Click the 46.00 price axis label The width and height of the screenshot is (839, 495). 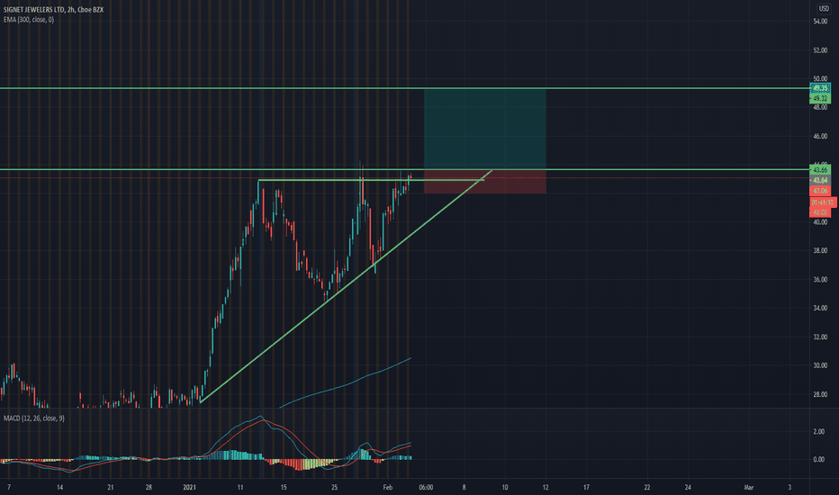[x=820, y=137]
